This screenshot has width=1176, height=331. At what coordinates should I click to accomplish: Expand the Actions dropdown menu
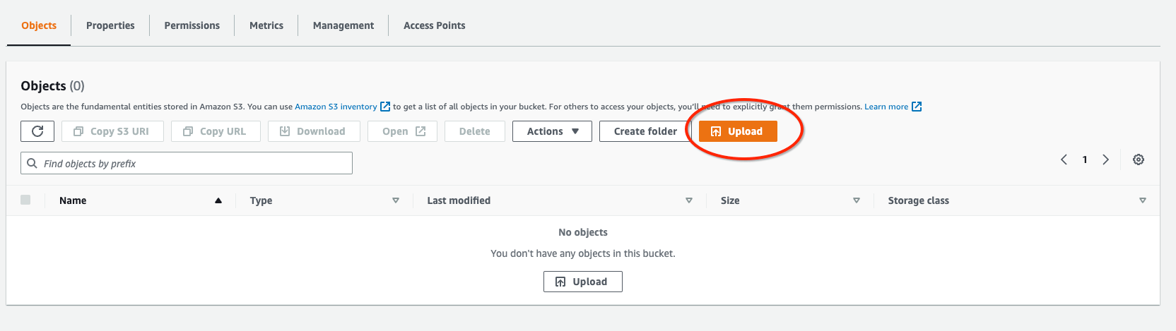pyautogui.click(x=552, y=131)
